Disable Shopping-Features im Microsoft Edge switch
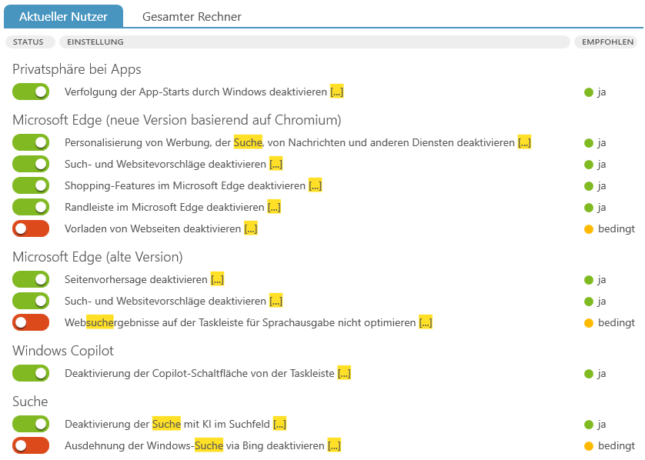This screenshot has height=460, width=645. point(31,185)
